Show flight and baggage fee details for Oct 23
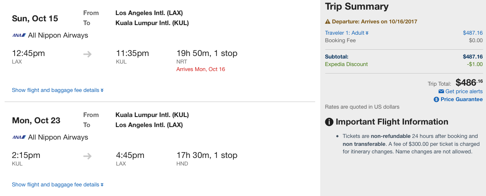The image size is (486, 196). 57,185
